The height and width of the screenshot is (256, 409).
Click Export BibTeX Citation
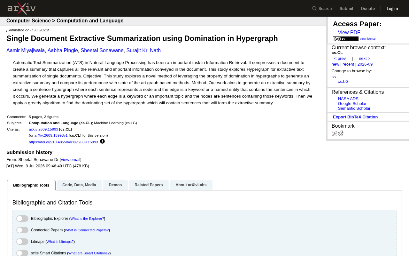pos(355,117)
